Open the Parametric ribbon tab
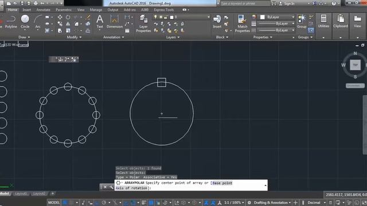 tap(64, 10)
